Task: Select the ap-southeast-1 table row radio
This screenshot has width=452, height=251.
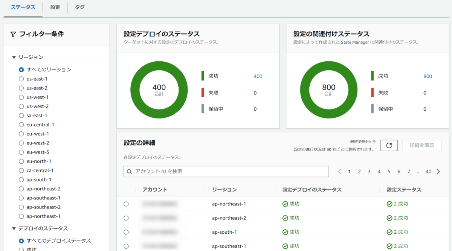Action: pos(126,246)
